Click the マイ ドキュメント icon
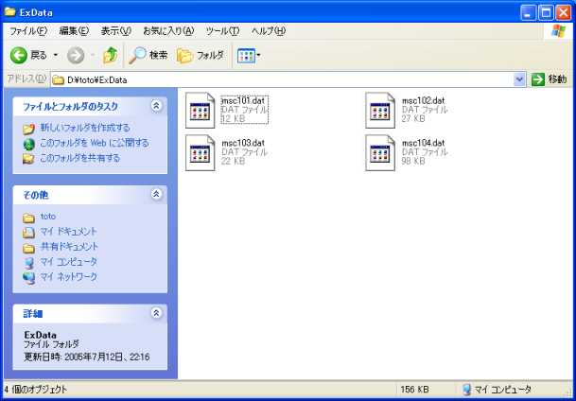This screenshot has height=401, width=576. pos(28,233)
